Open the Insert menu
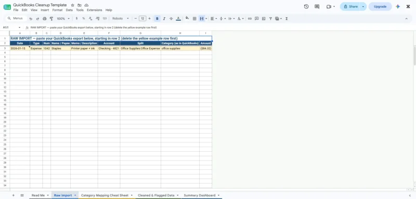The width and height of the screenshot is (416, 199). click(45, 10)
